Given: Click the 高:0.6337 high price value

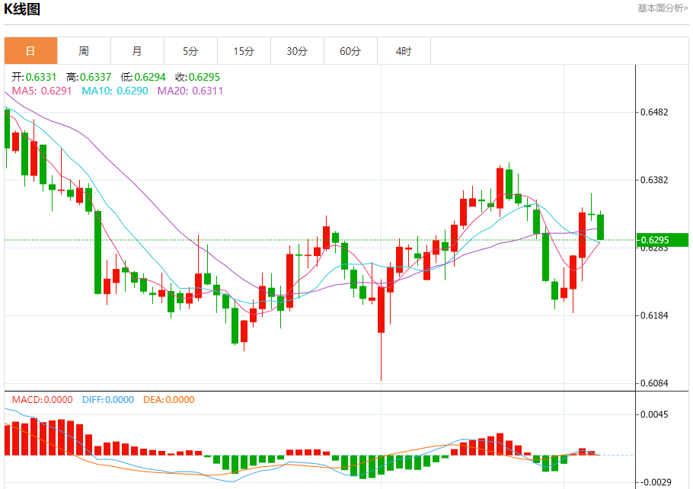Looking at the screenshot, I should (88, 77).
